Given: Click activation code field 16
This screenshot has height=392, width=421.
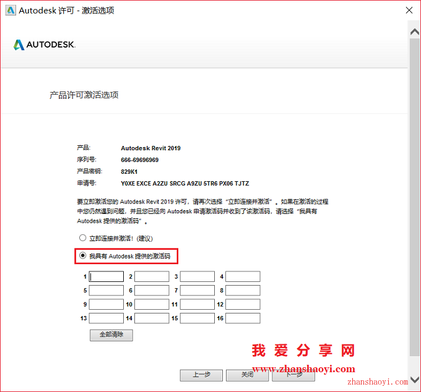Looking at the screenshot, I should [x=243, y=318].
